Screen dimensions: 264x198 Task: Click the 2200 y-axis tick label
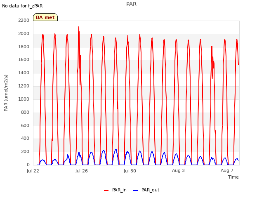coord(24,20)
